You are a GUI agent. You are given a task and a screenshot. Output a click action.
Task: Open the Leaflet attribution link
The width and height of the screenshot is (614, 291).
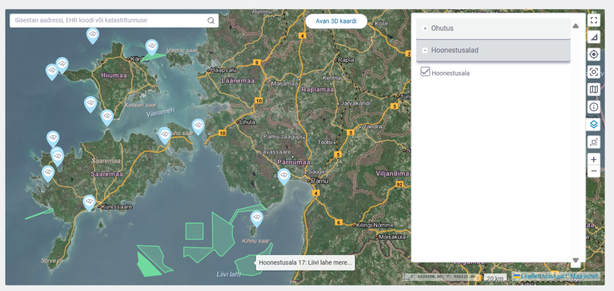click(x=530, y=277)
